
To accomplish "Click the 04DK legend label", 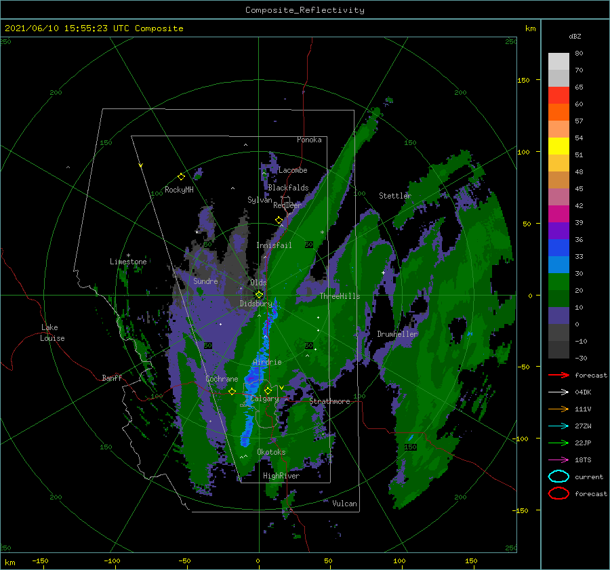I will pos(583,392).
